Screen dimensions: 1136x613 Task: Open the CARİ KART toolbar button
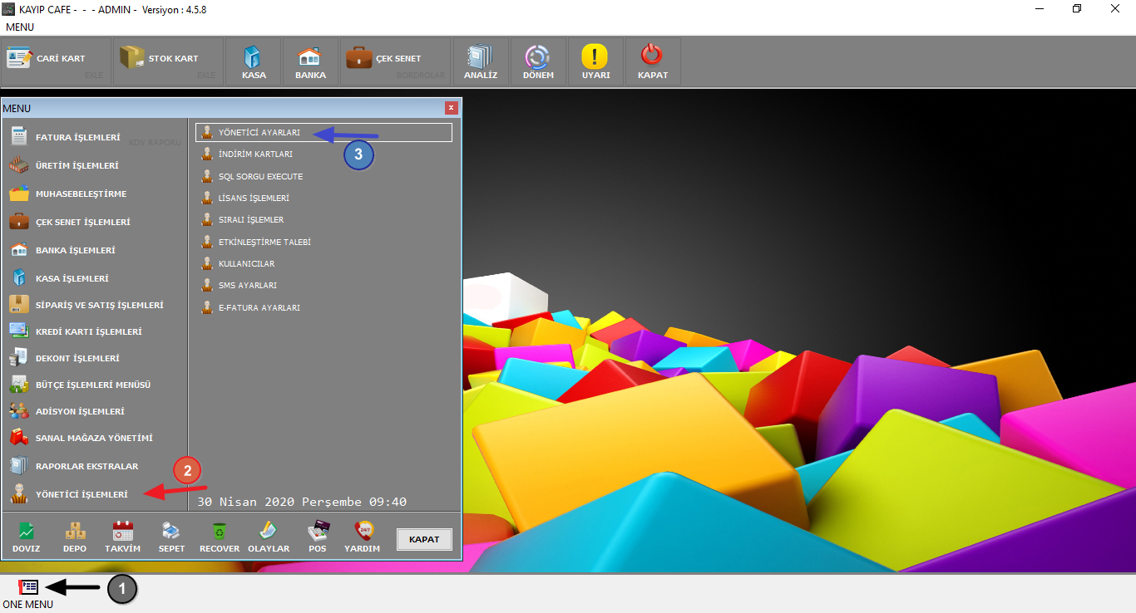[57, 61]
